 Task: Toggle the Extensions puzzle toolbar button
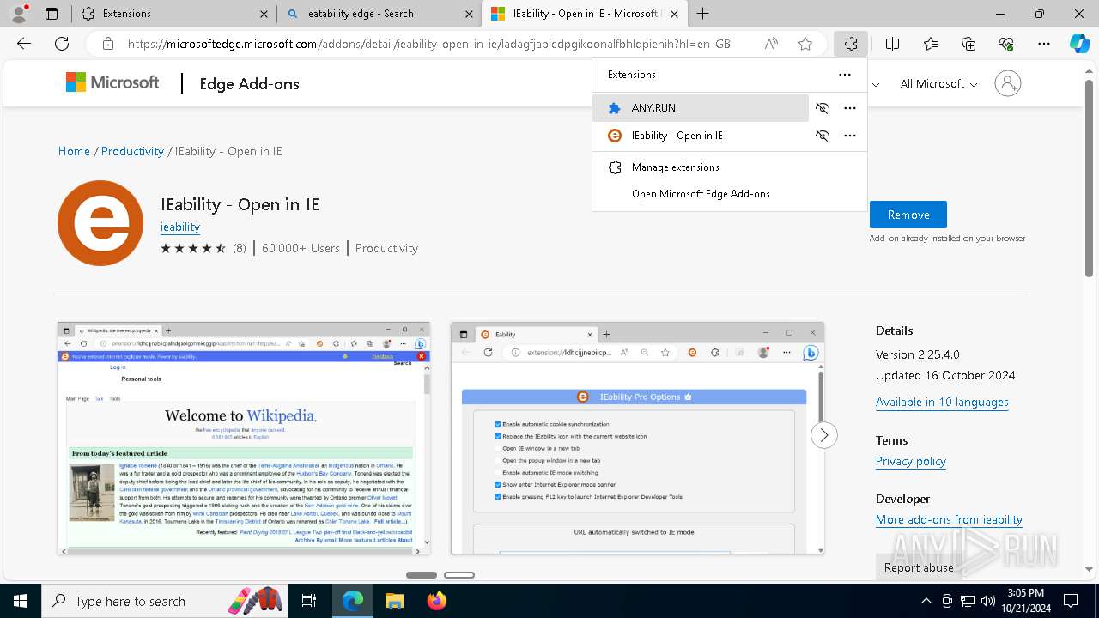coord(850,44)
